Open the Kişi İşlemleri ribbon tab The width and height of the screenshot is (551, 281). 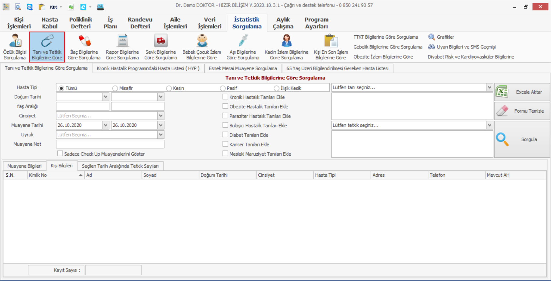[x=19, y=23]
